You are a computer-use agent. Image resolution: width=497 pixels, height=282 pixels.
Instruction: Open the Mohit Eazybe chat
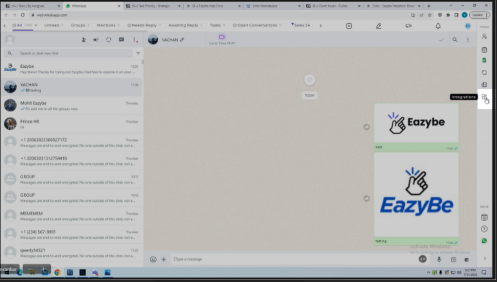coord(72,106)
